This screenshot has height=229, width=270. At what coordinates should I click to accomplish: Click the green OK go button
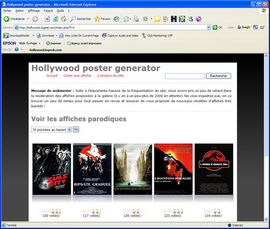(217, 28)
